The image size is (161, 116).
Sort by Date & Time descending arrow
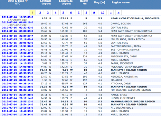tap(26, 1)
